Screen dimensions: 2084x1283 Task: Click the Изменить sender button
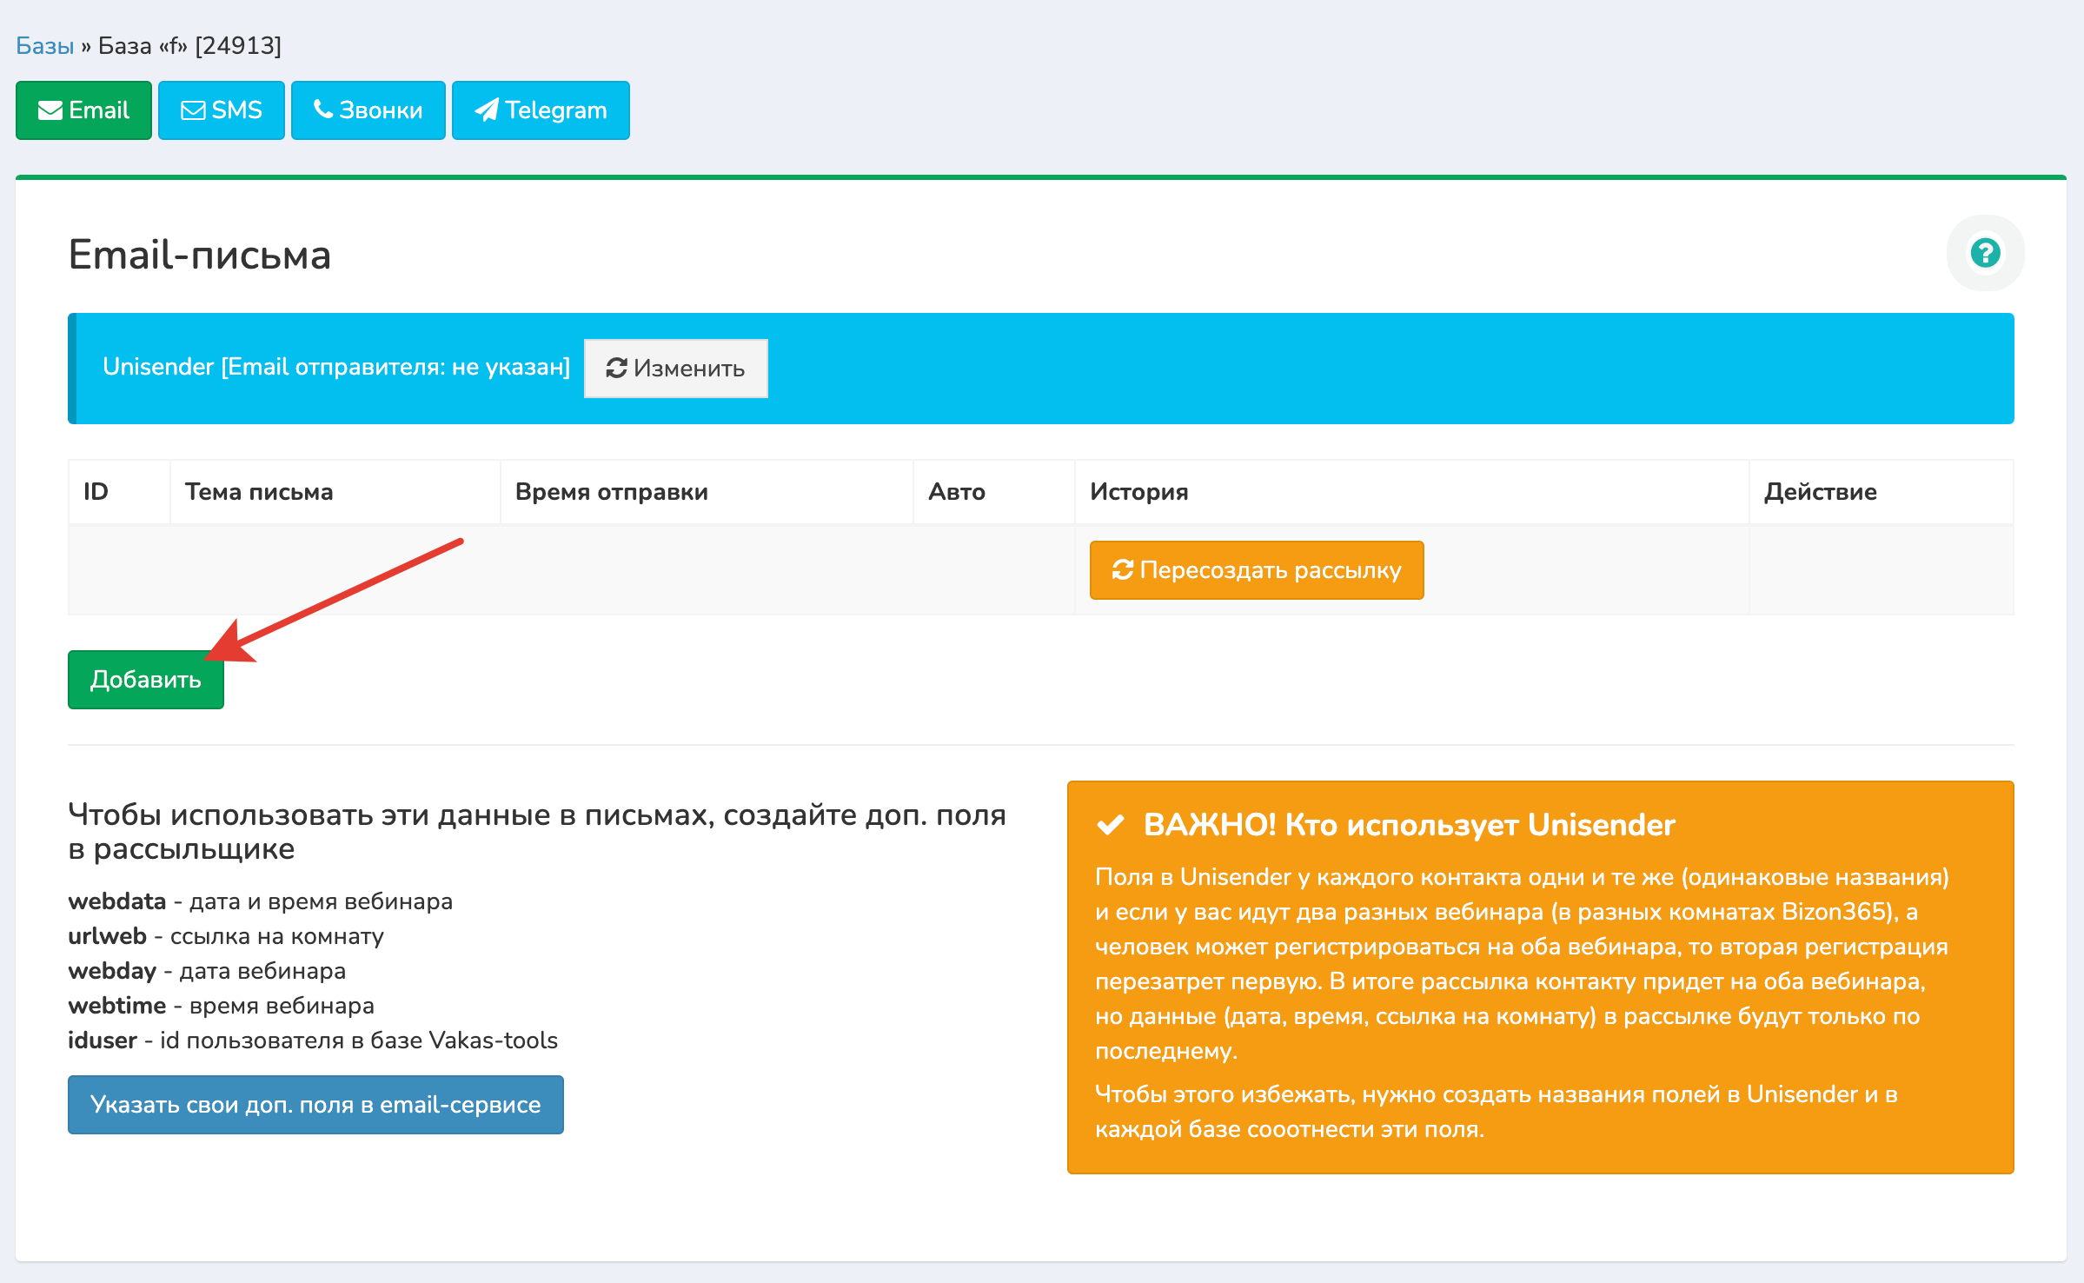(x=676, y=369)
